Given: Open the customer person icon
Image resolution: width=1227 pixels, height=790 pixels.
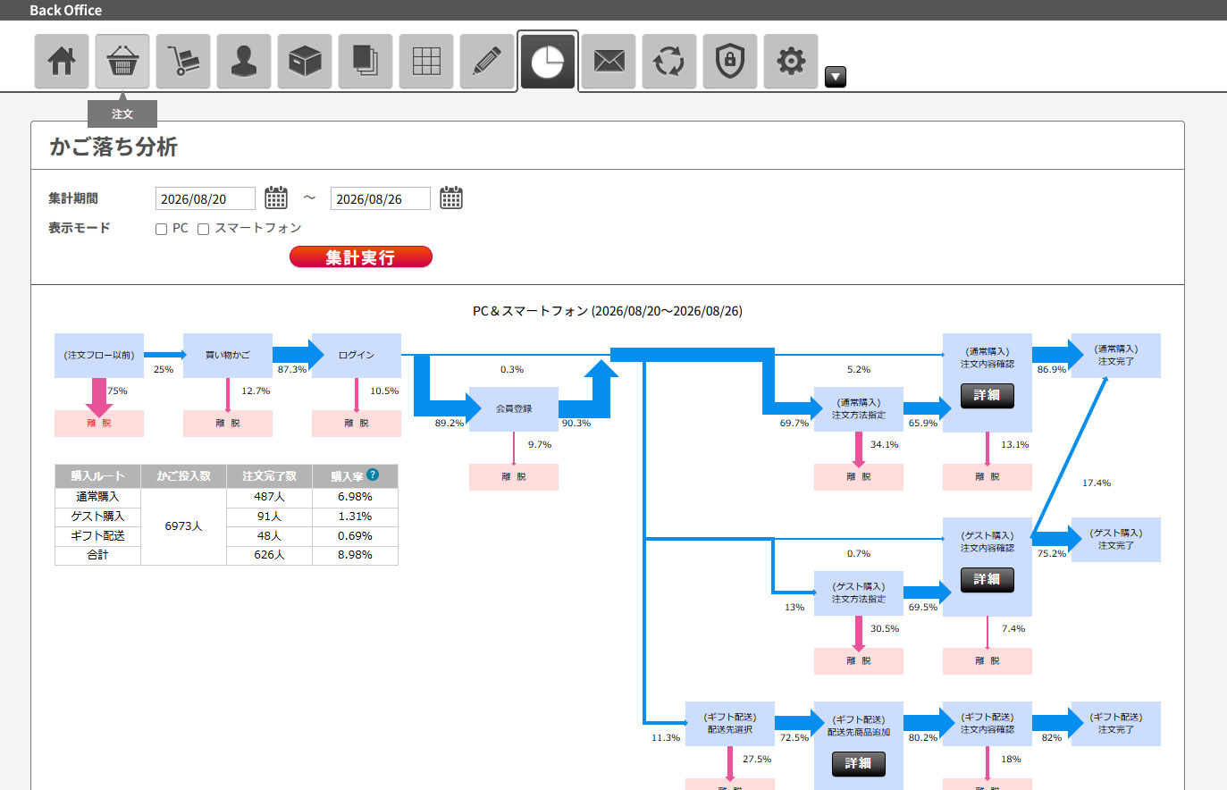Looking at the screenshot, I should coord(244,62).
